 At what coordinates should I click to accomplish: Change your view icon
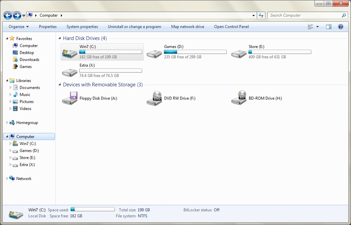[310, 27]
